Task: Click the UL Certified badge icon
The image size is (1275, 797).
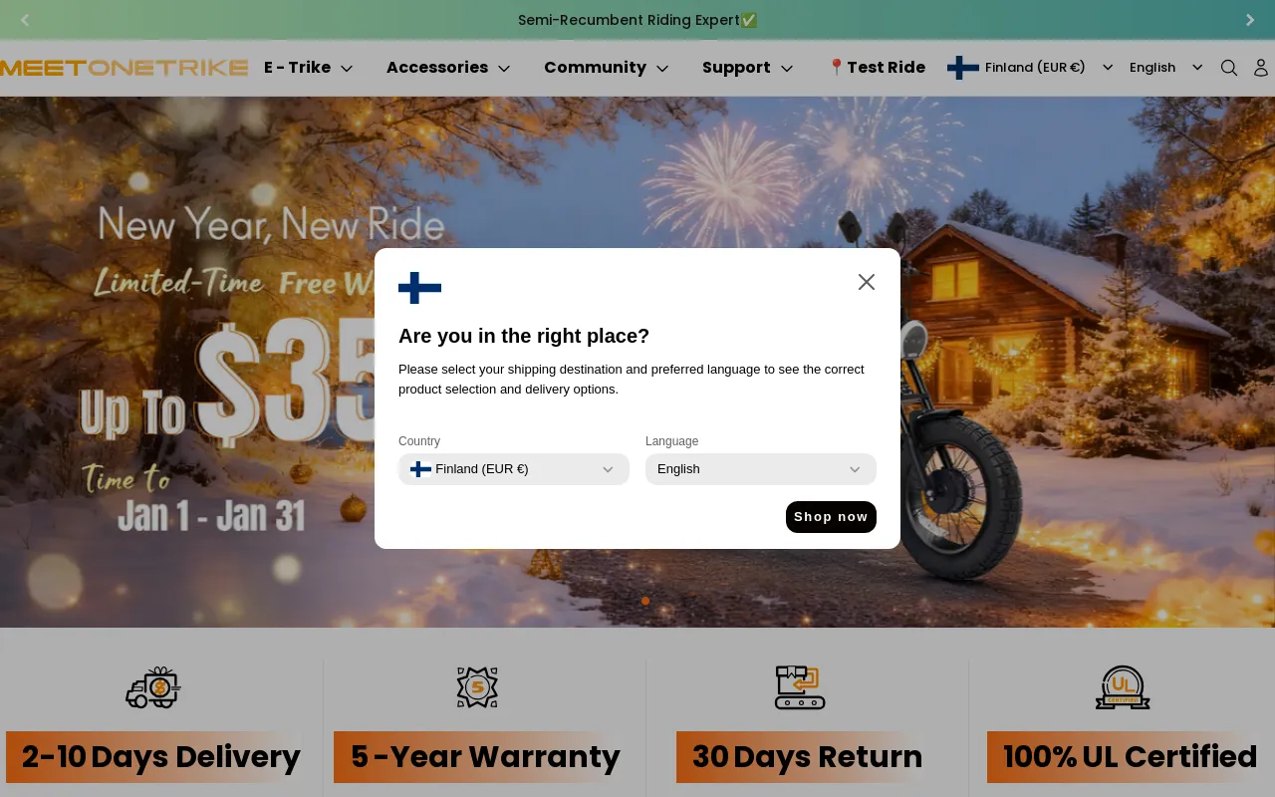Action: [x=1123, y=687]
